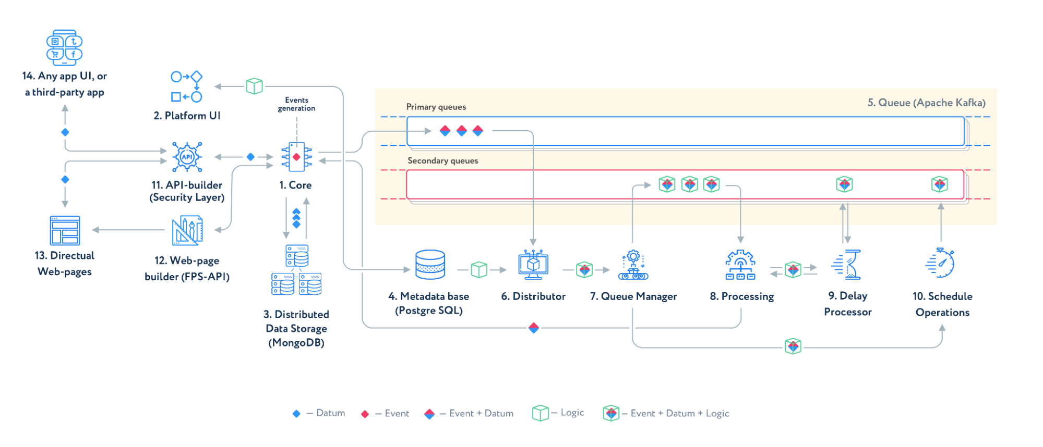The image size is (1043, 447).
Task: Click the Schedule Operations stopwatch icon
Action: (x=940, y=263)
